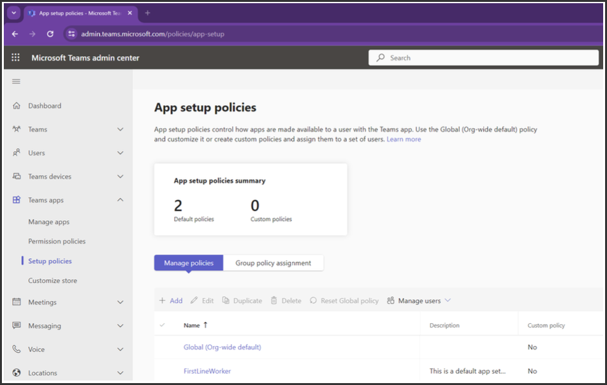The width and height of the screenshot is (607, 385).
Task: Click the Custom policy column header
Action: click(546, 326)
